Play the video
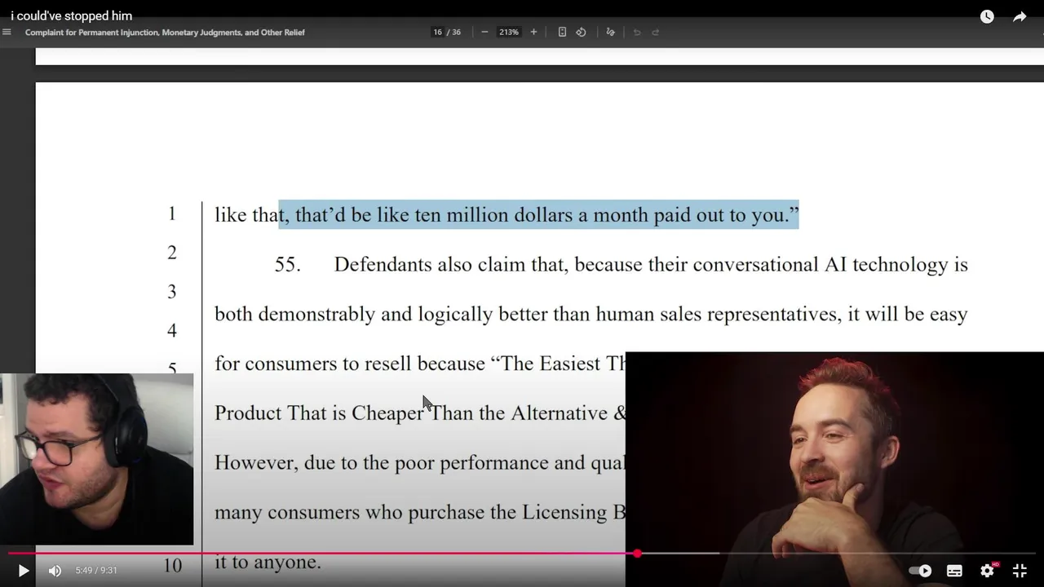This screenshot has height=587, width=1044. (x=23, y=571)
